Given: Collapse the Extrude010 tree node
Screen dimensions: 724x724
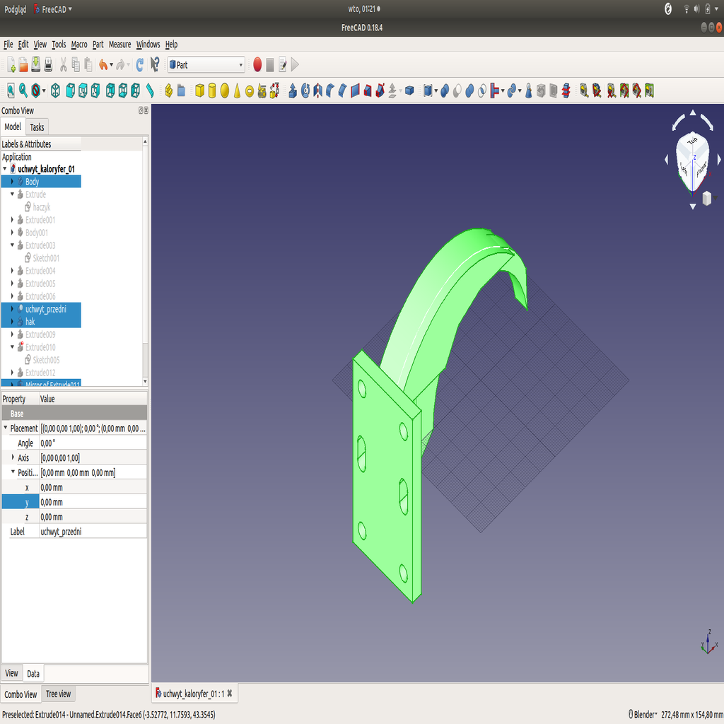Looking at the screenshot, I should tap(12, 347).
